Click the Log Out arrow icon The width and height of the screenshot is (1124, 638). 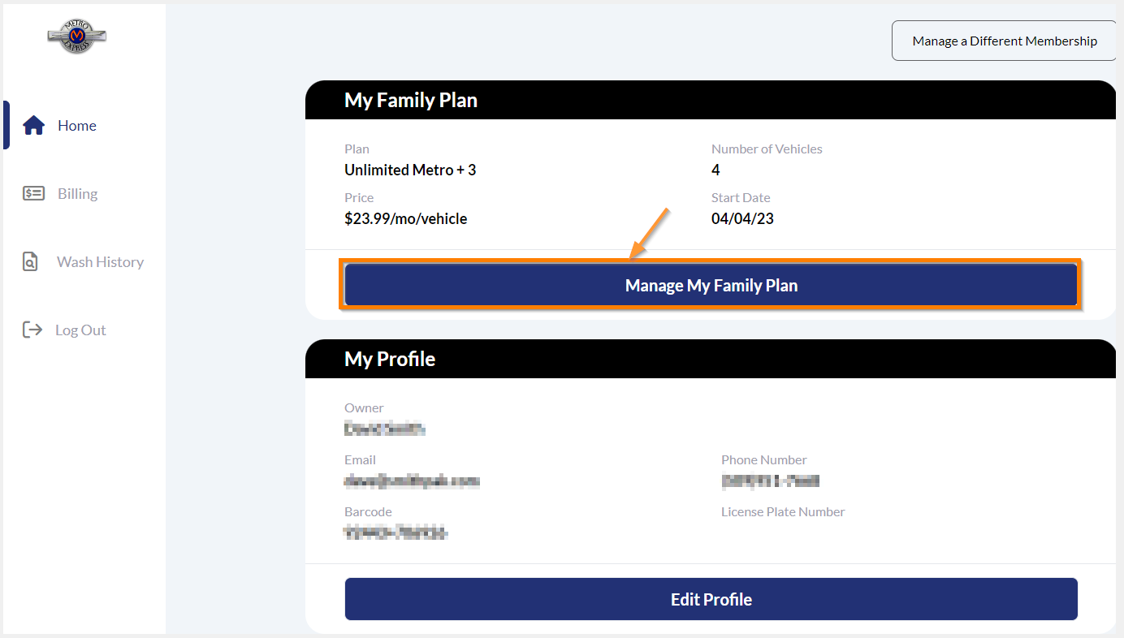click(32, 330)
